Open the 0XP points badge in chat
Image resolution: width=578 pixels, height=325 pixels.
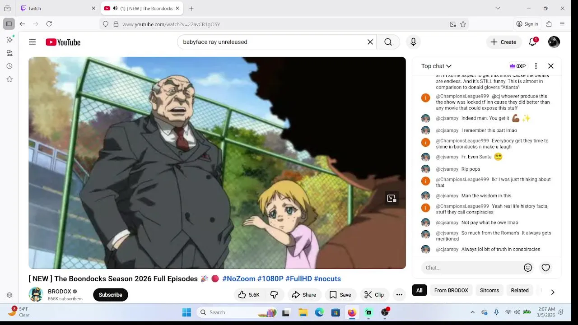517,66
